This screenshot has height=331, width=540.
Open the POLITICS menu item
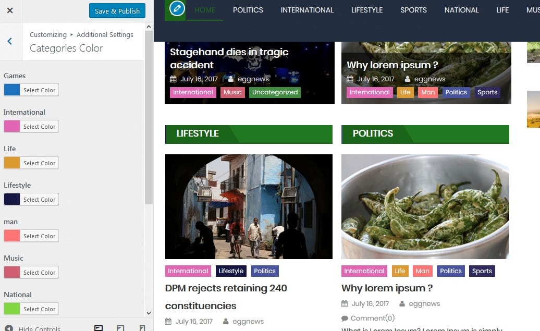click(x=248, y=10)
